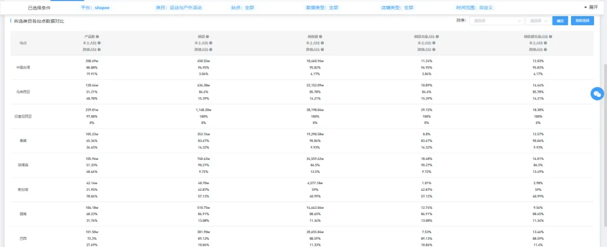Click the 450.55w sales volume value

pyautogui.click(x=203, y=61)
